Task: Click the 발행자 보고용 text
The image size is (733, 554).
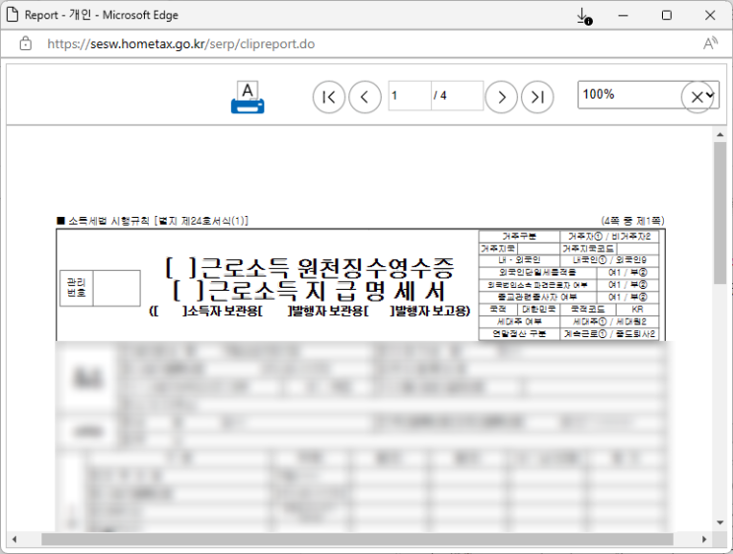Action: [x=430, y=312]
